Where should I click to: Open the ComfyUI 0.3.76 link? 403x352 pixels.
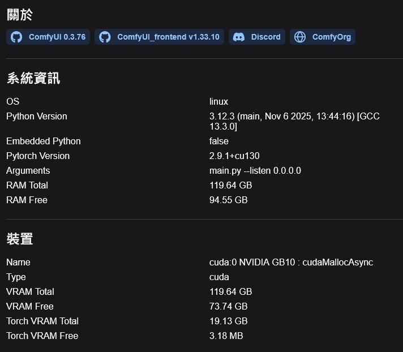point(57,37)
